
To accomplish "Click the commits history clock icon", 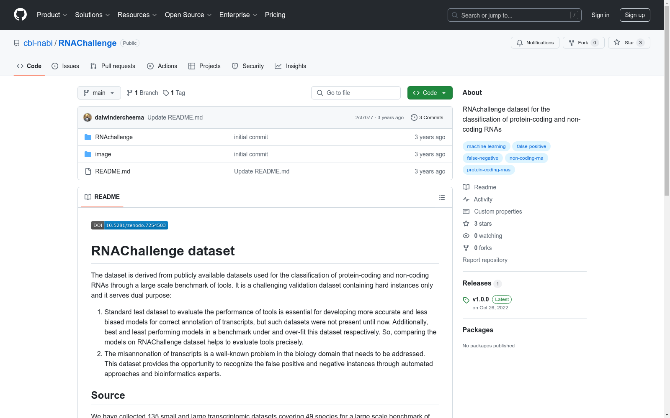I will pos(414,117).
